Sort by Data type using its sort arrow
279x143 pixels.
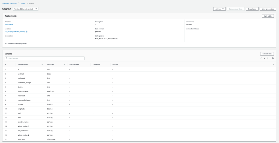64,64
